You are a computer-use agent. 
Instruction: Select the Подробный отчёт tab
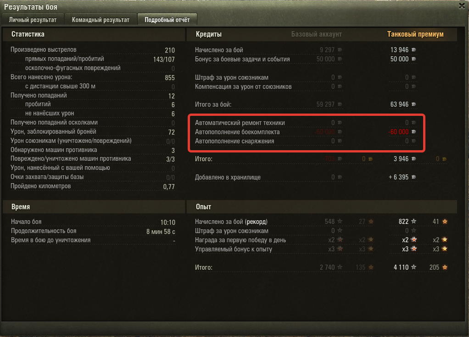167,20
